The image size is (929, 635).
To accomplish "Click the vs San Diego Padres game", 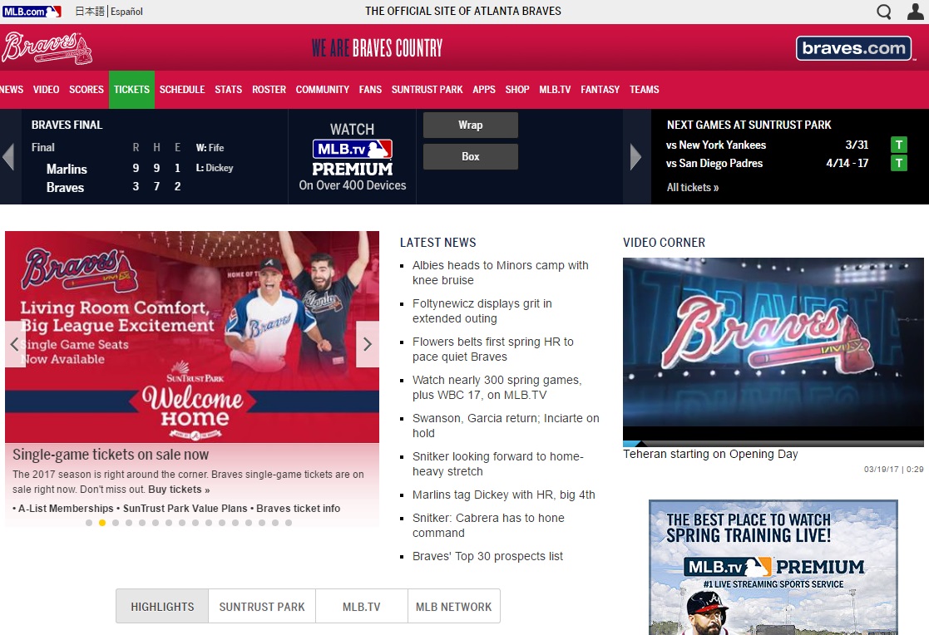I will tap(714, 164).
